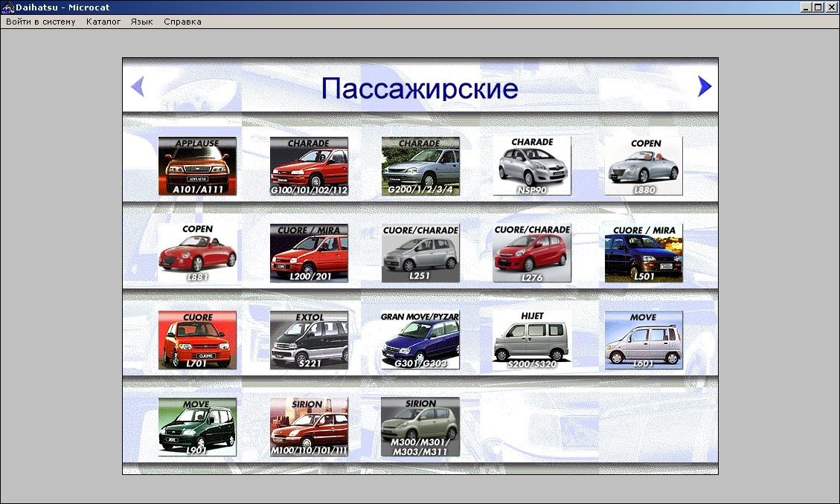Select the Cuore L701 model
Image resolution: width=840 pixels, height=504 pixels.
click(197, 340)
